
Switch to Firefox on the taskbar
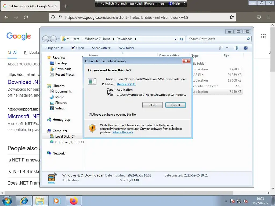74,201
